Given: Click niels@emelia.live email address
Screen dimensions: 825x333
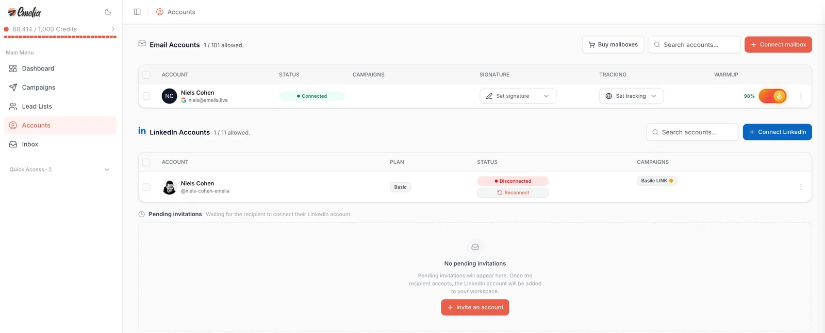Looking at the screenshot, I should coord(208,100).
